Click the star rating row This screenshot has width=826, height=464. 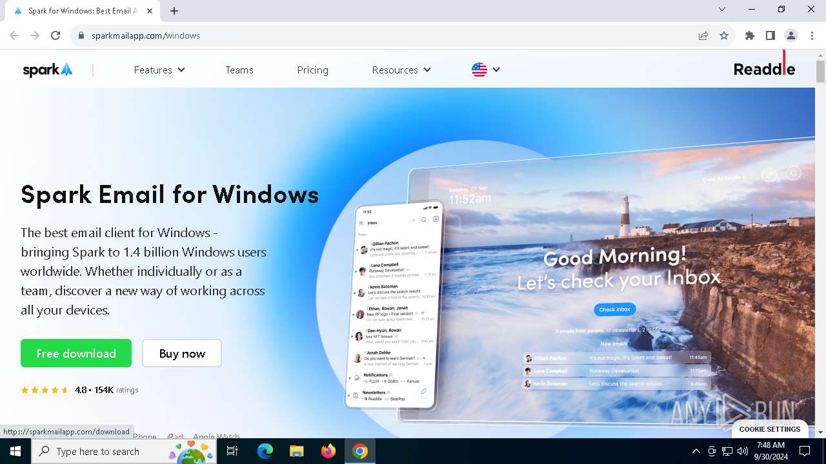pos(45,390)
